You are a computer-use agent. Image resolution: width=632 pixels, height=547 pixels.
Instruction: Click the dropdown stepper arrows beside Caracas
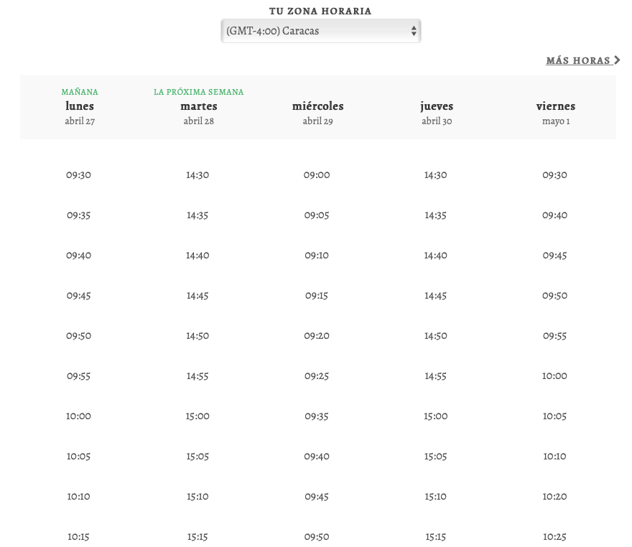tap(412, 31)
